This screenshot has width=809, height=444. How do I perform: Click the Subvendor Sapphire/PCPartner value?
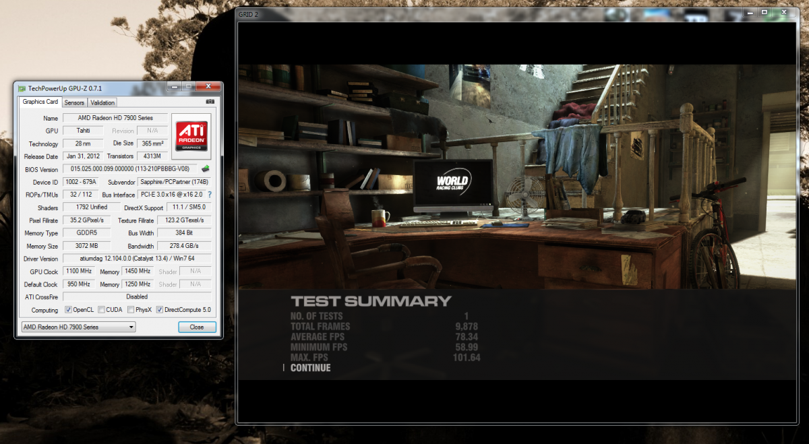[174, 182]
